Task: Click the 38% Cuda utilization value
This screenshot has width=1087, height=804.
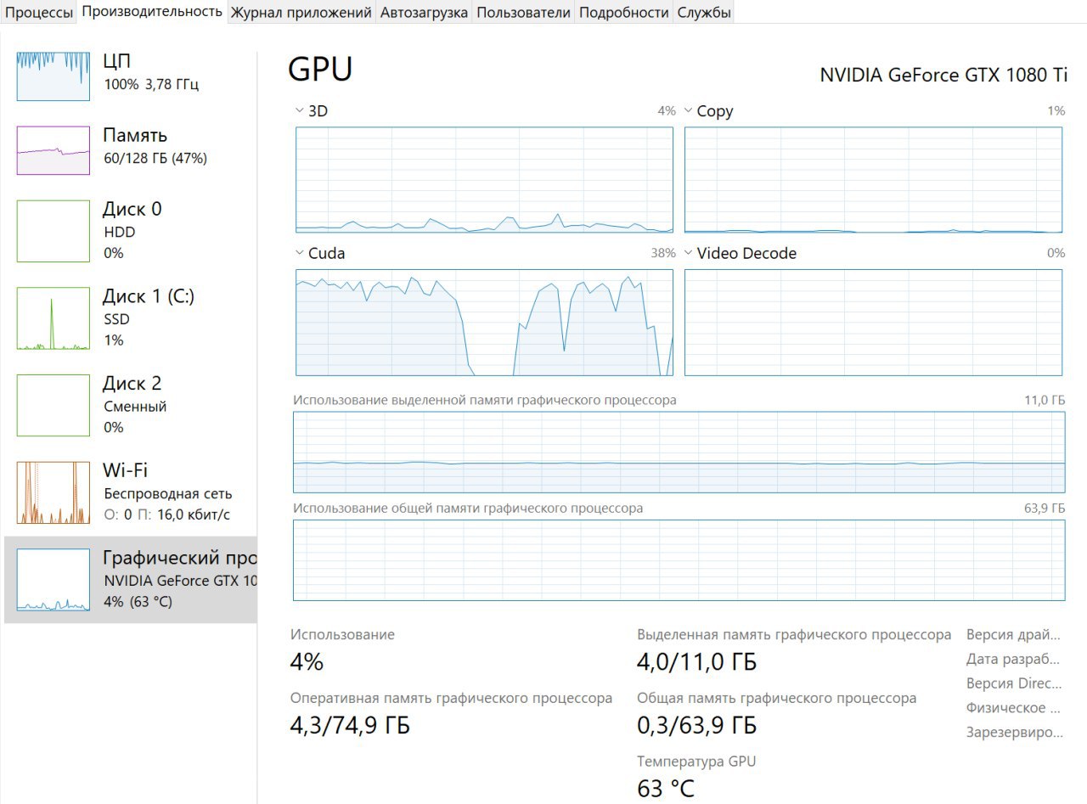Action: [x=663, y=253]
